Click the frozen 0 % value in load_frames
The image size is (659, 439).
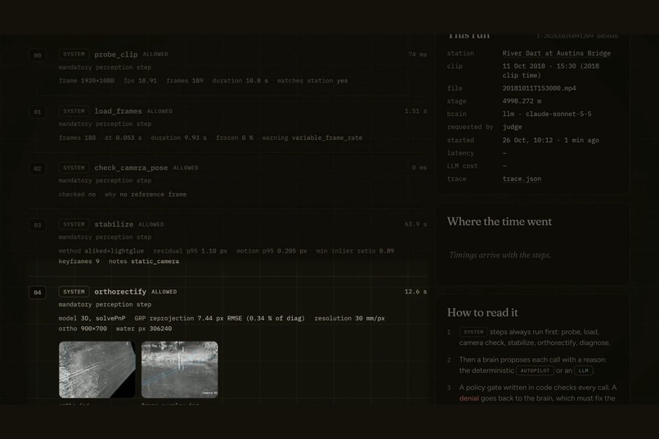(x=235, y=138)
